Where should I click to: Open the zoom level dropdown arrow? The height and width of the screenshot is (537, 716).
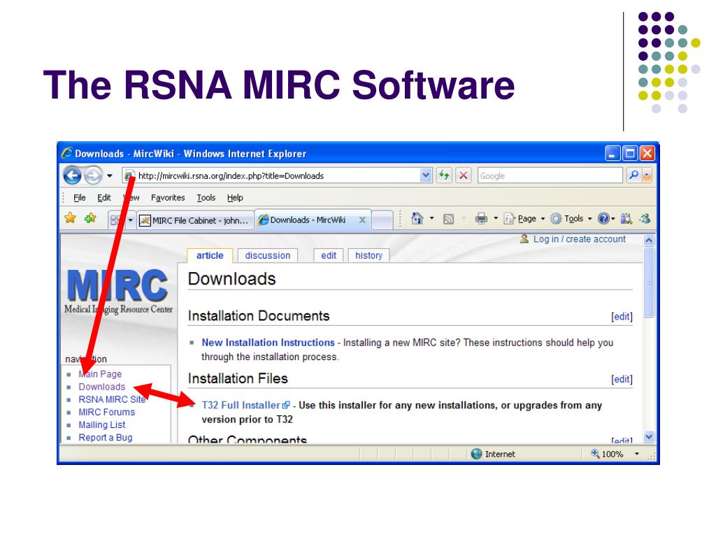click(x=636, y=454)
